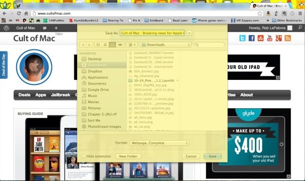Open the comments bubble in admin bar
The image size is (305, 181).
pyautogui.click(x=44, y=28)
